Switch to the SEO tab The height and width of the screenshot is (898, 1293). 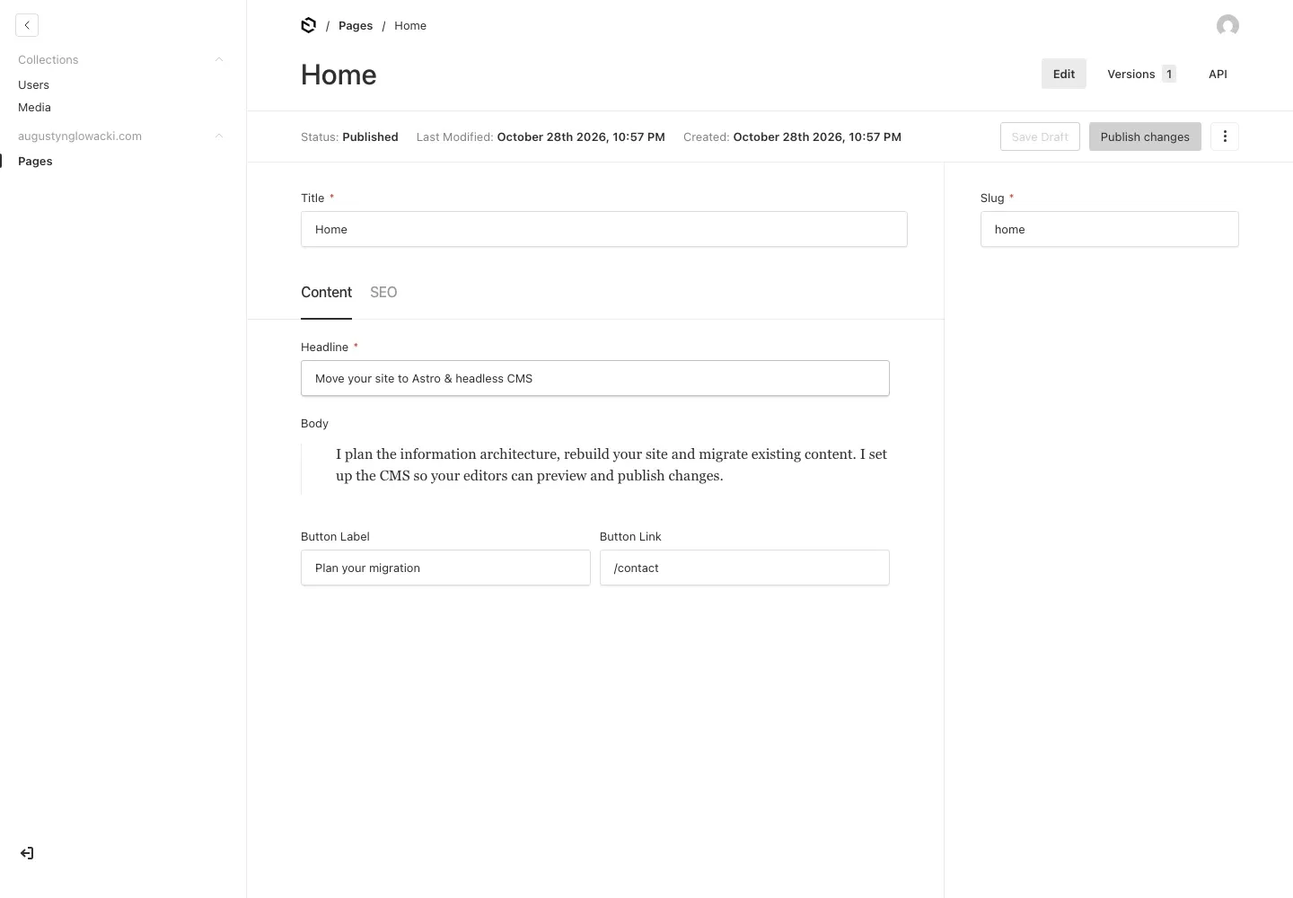383,293
